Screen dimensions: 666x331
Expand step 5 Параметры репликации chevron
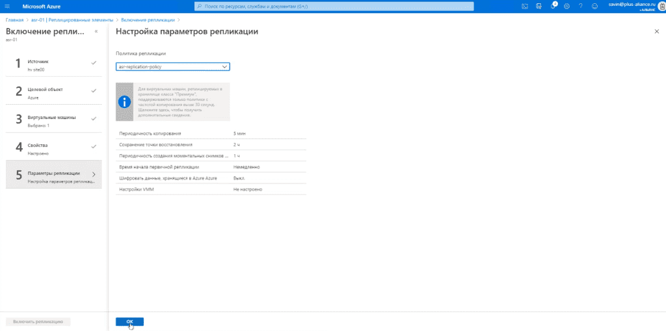[x=94, y=174]
